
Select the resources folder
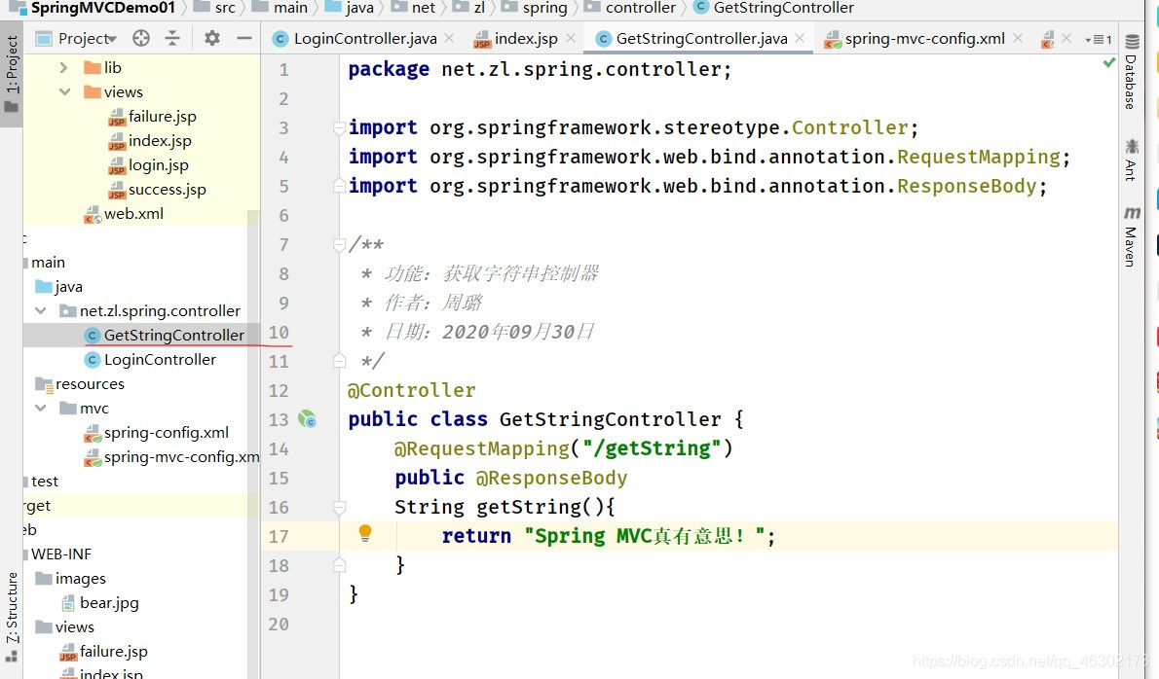point(80,384)
